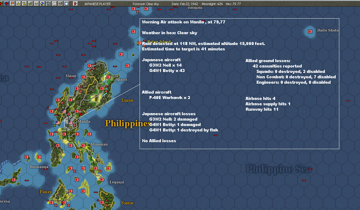This screenshot has height=210, width=360.
Task: Click the Airbase supply hits 1 line
Action: (x=268, y=104)
